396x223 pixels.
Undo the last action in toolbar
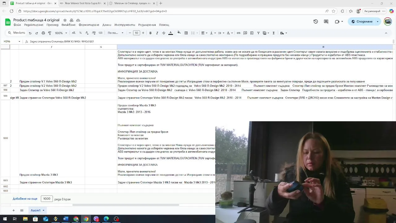(x=30, y=33)
